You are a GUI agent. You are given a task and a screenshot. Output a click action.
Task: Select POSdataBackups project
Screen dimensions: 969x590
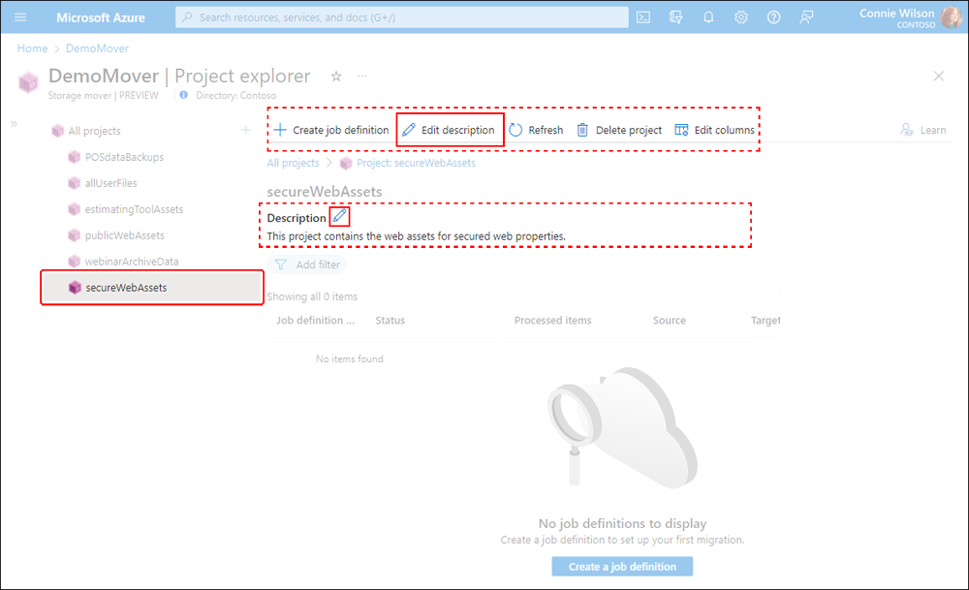pos(116,157)
